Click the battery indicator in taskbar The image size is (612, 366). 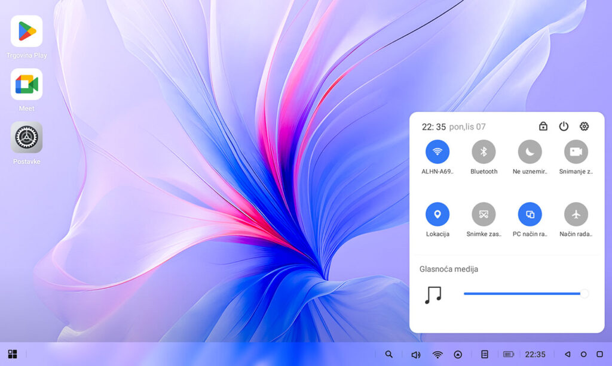click(509, 354)
